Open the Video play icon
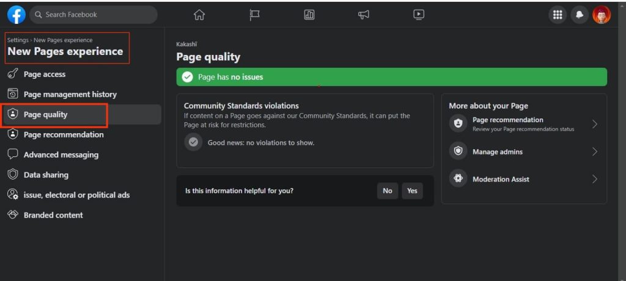 pyautogui.click(x=418, y=15)
